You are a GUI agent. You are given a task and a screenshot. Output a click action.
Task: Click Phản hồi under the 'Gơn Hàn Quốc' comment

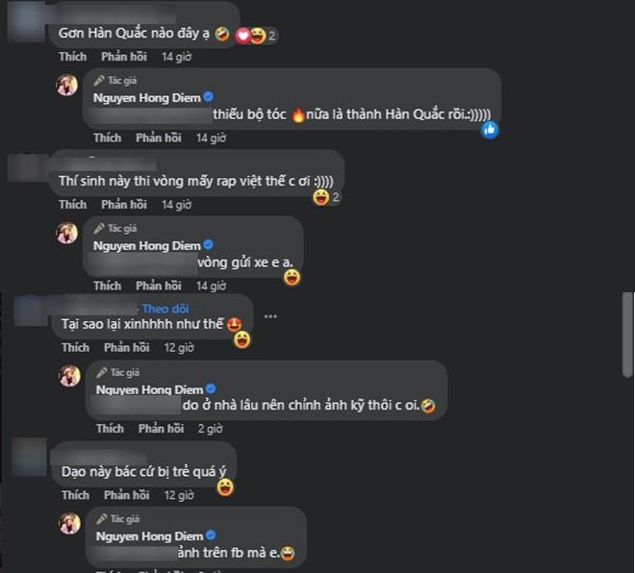pyautogui.click(x=124, y=57)
